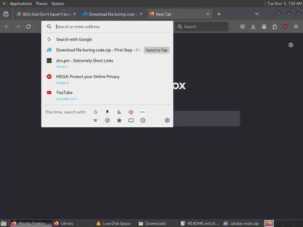
Task: Click the Switch to Tab button
Action: point(157,50)
